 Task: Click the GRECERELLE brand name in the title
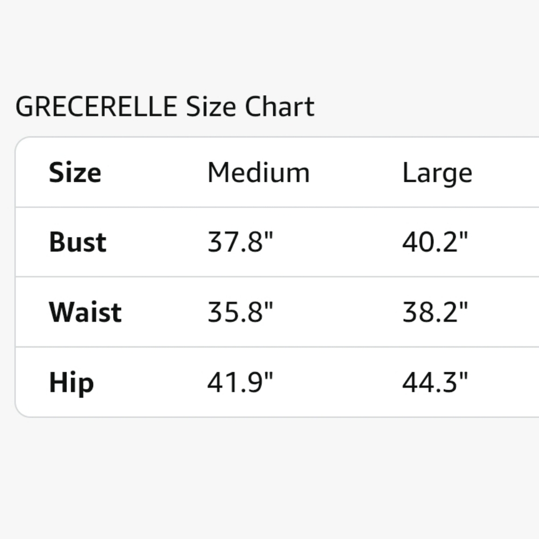coord(96,107)
